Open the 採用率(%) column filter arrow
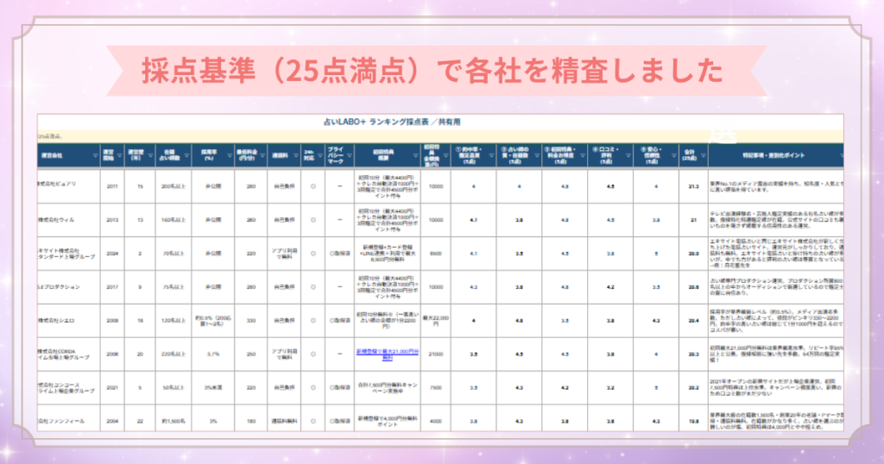The width and height of the screenshot is (884, 464). [230, 156]
